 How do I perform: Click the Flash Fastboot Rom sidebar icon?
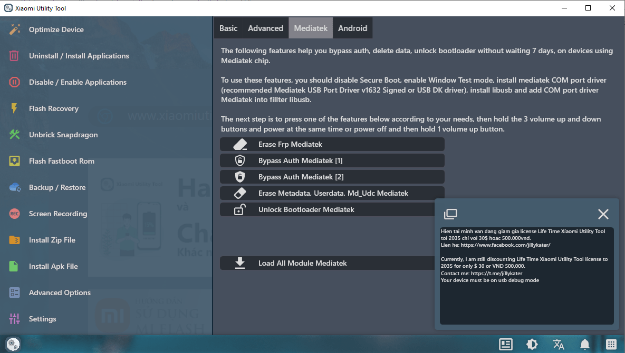click(14, 161)
